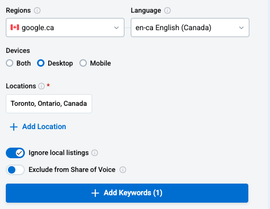Toggle off Ignore local listings switch
The height and width of the screenshot is (209, 270).
(x=15, y=153)
